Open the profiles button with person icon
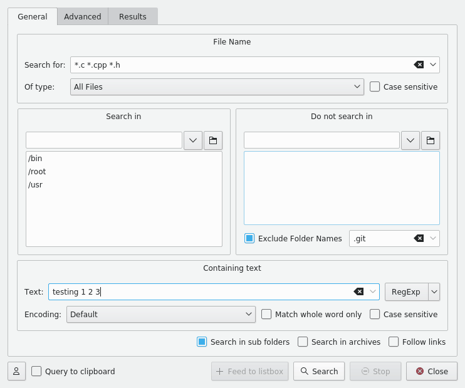Viewport: 465px width, 388px height. point(16,371)
